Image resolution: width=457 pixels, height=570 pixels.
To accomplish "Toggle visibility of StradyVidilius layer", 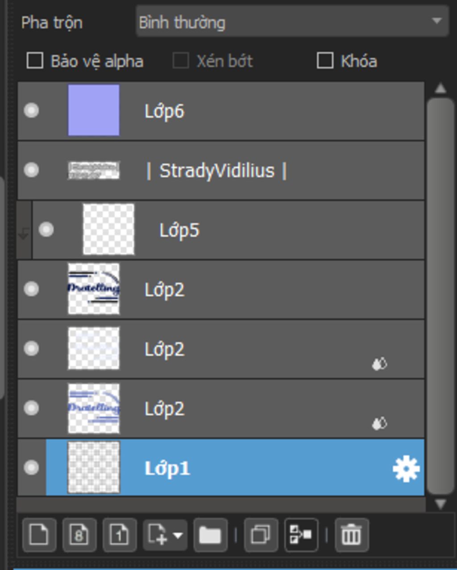I will pyautogui.click(x=31, y=170).
